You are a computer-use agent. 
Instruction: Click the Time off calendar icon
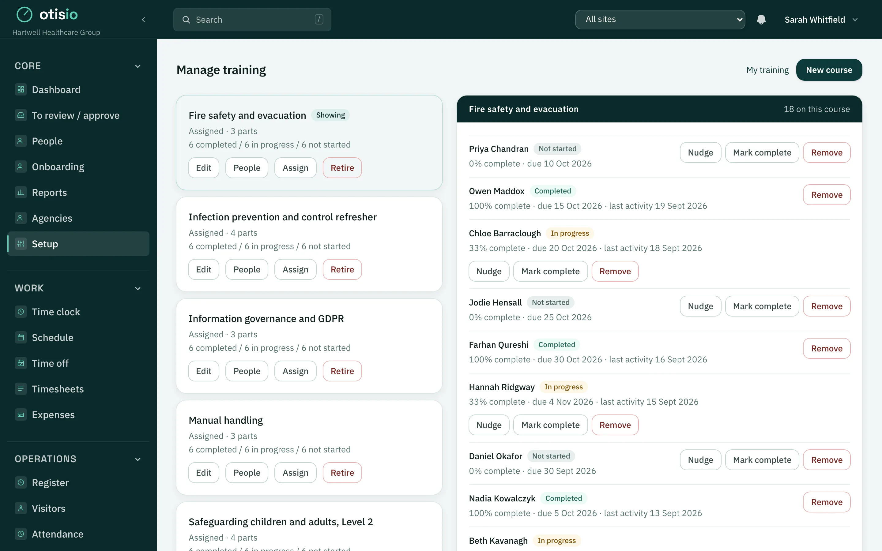tap(21, 363)
